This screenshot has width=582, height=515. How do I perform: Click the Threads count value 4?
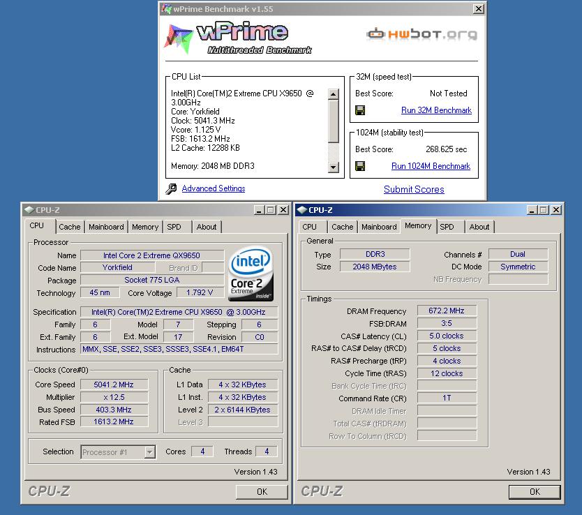click(x=267, y=451)
